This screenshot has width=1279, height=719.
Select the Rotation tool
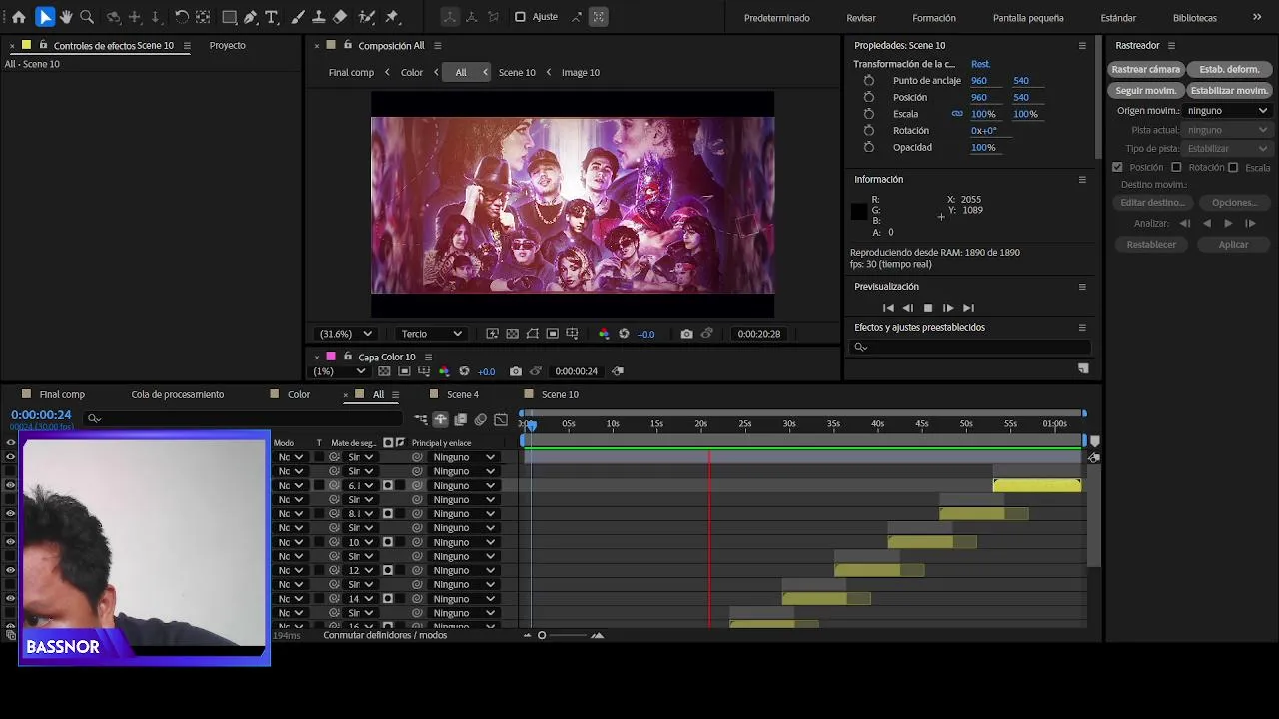click(x=182, y=17)
